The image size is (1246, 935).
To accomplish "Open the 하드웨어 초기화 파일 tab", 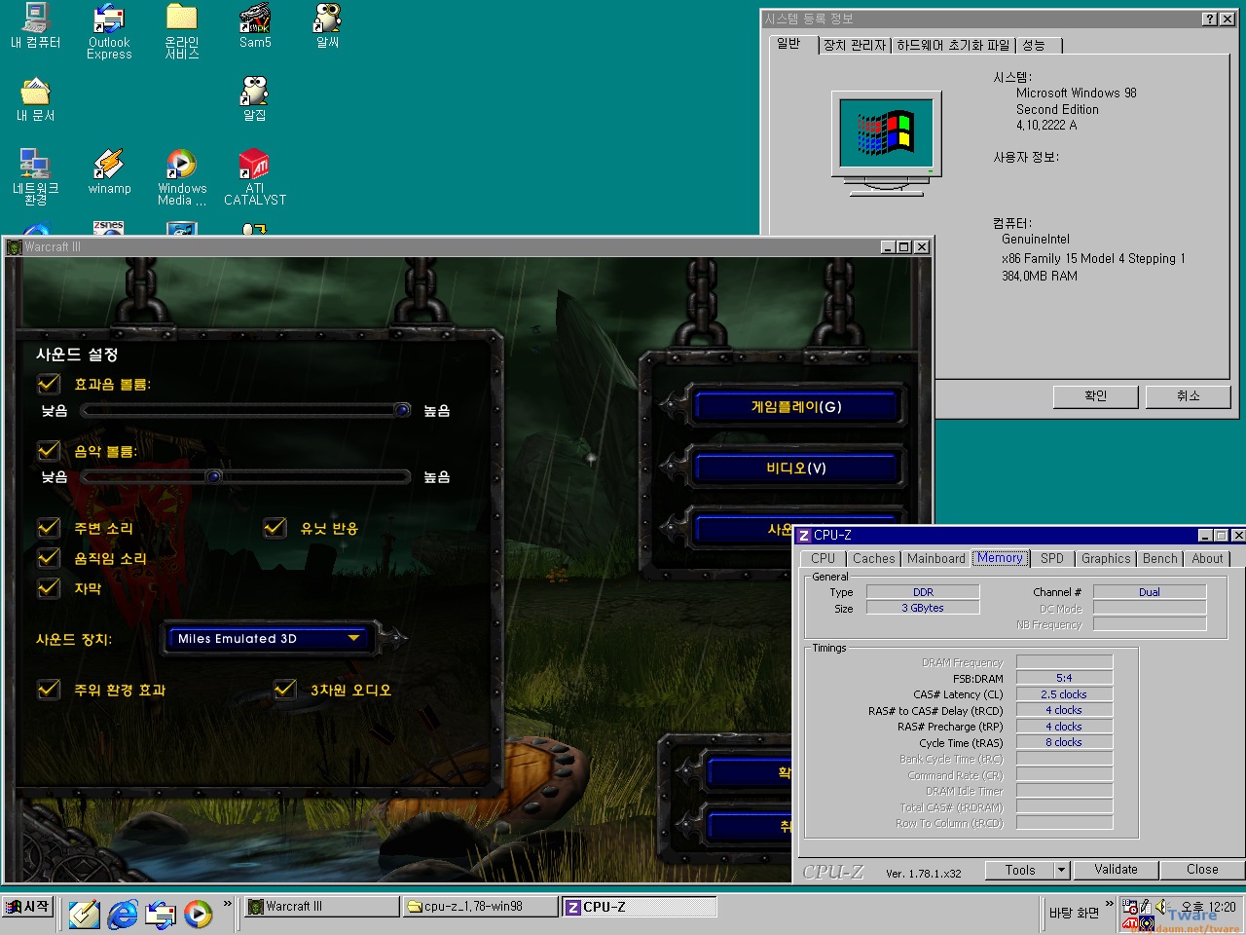I will [953, 46].
